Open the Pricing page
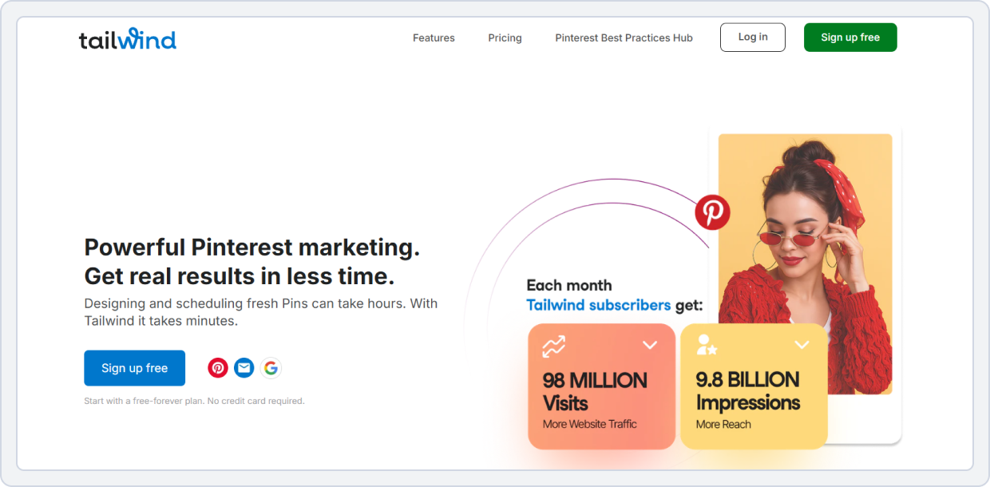The image size is (990, 487). point(505,38)
